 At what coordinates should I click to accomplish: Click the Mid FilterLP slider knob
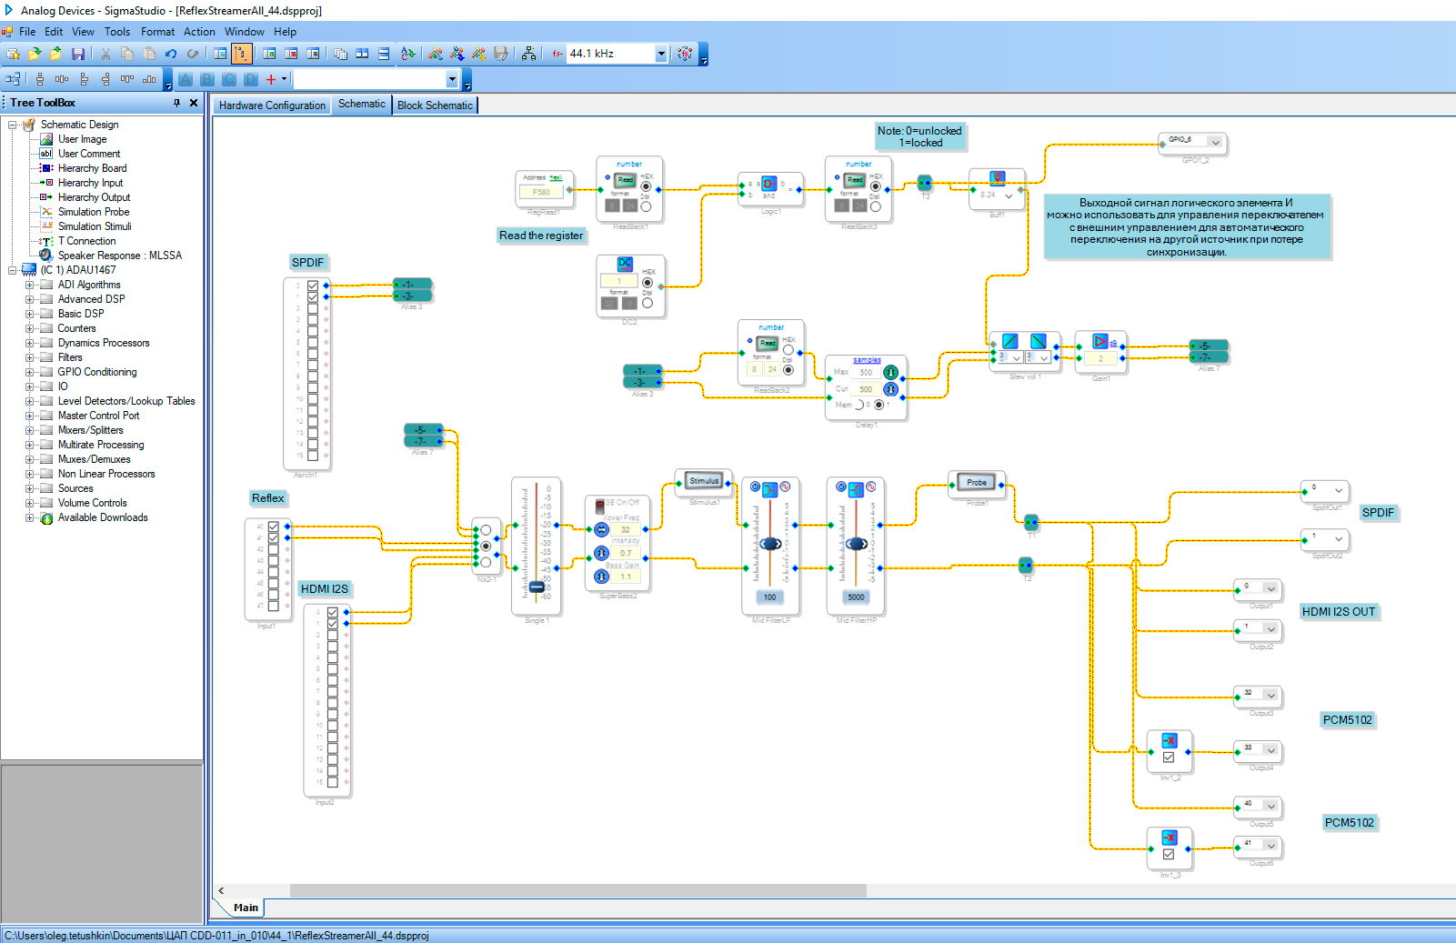pyautogui.click(x=770, y=544)
